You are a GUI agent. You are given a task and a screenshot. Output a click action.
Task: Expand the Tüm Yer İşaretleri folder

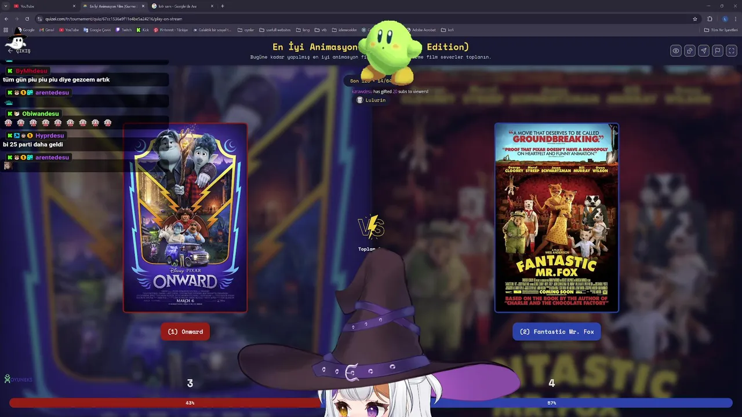pyautogui.click(x=721, y=30)
